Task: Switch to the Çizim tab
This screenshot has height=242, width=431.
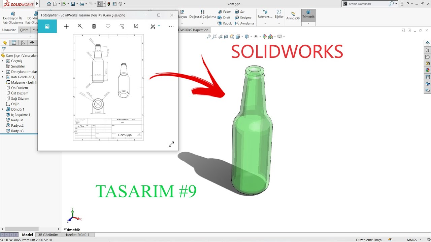Action: (24, 30)
